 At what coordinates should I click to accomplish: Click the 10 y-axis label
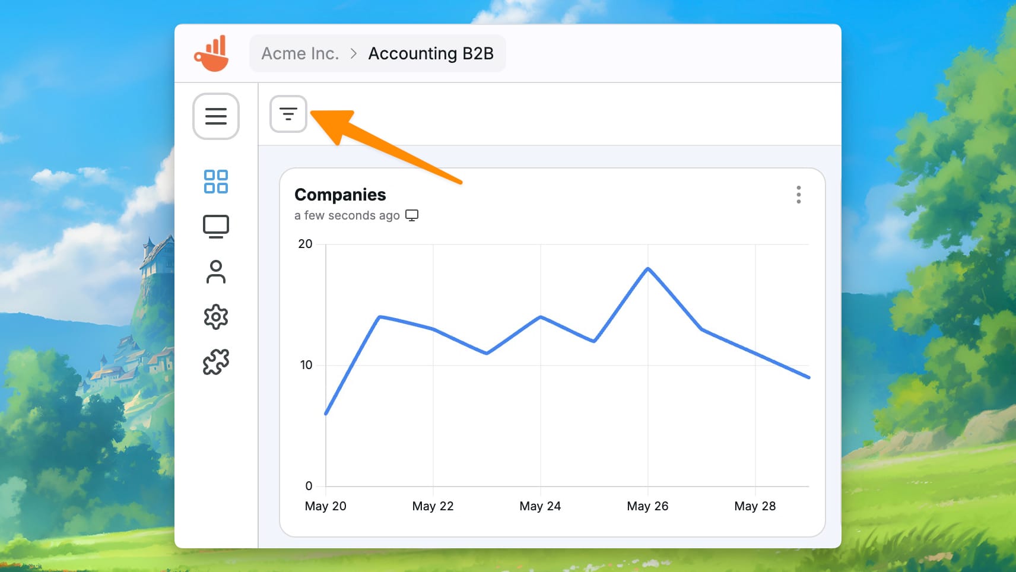(x=306, y=365)
